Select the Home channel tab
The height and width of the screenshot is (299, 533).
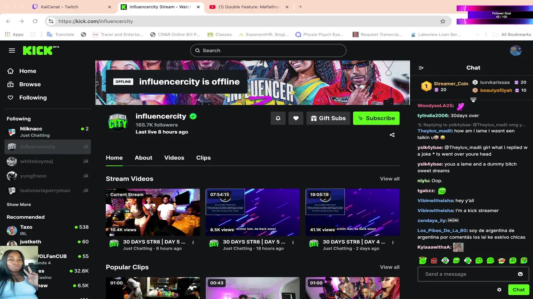[x=114, y=158]
